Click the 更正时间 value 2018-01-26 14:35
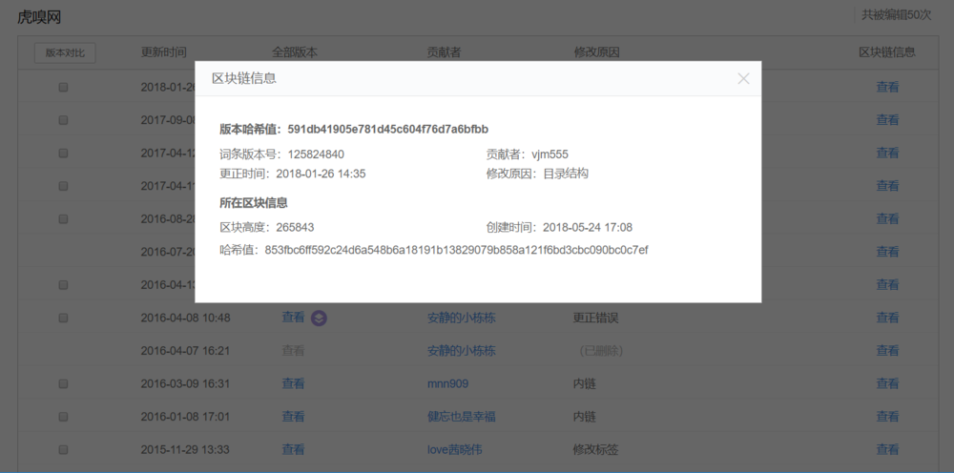Screen dimensions: 954x473 click(x=321, y=174)
